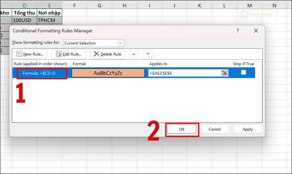Select column header G

pyautogui.click(x=99, y=6)
